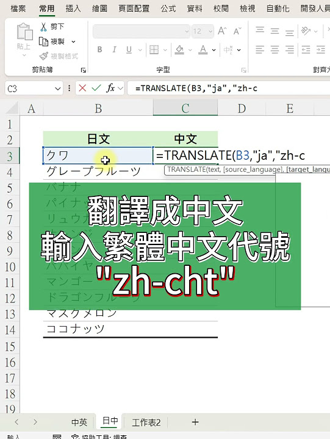Cancel the formula with the red X
Screen dimensions: 330x439
[x=82, y=88]
